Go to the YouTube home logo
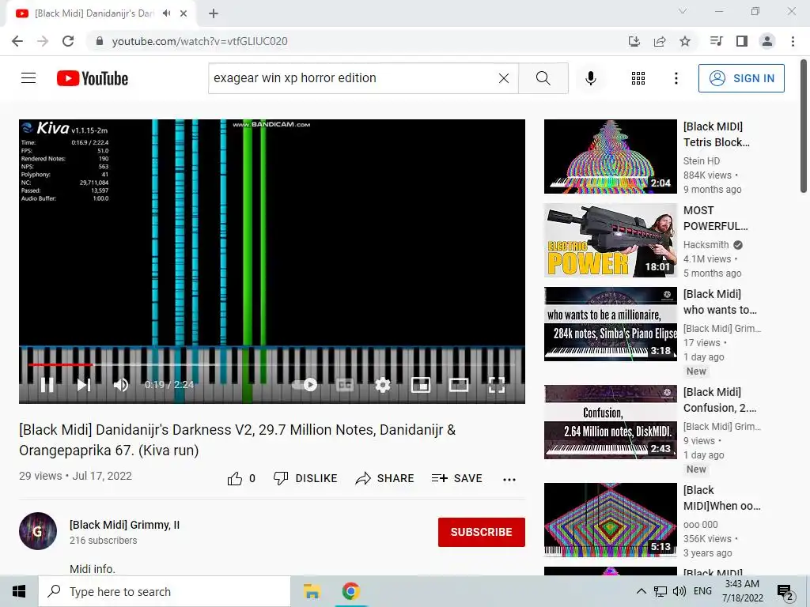Screen dimensions: 810x607 pos(93,78)
